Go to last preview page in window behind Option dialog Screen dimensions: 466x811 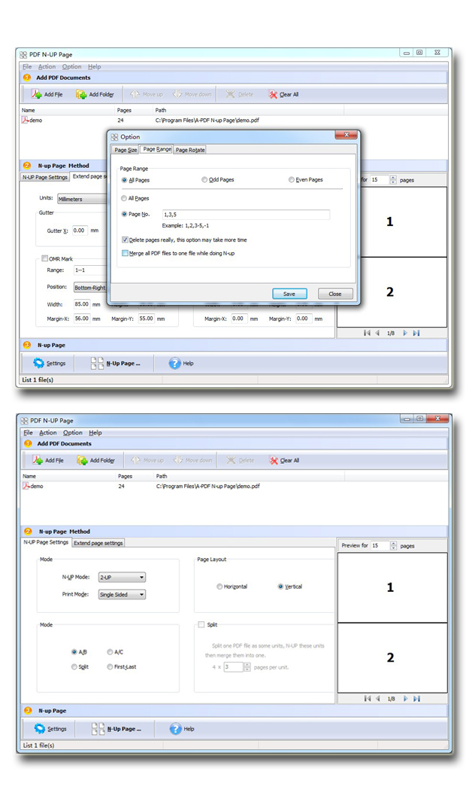click(x=416, y=333)
